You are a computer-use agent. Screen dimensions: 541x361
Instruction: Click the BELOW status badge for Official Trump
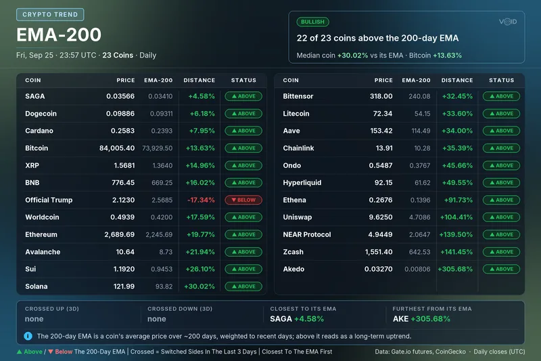[x=243, y=200]
